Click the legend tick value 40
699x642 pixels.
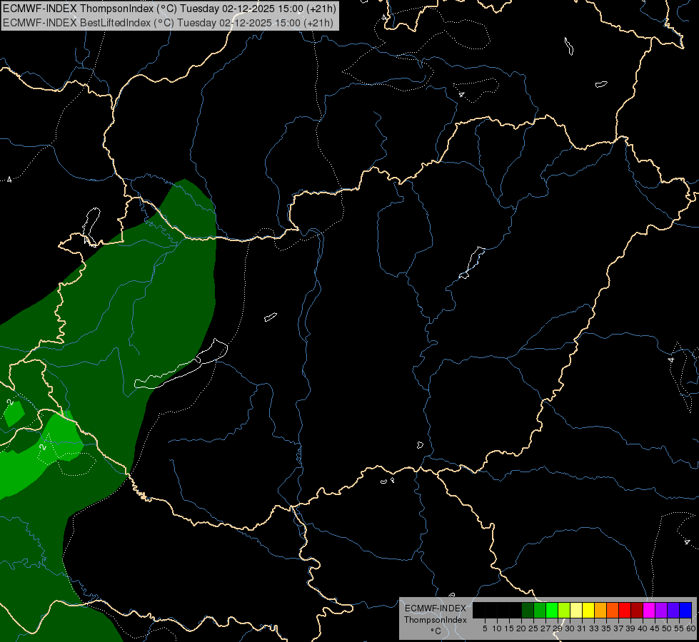[643, 628]
